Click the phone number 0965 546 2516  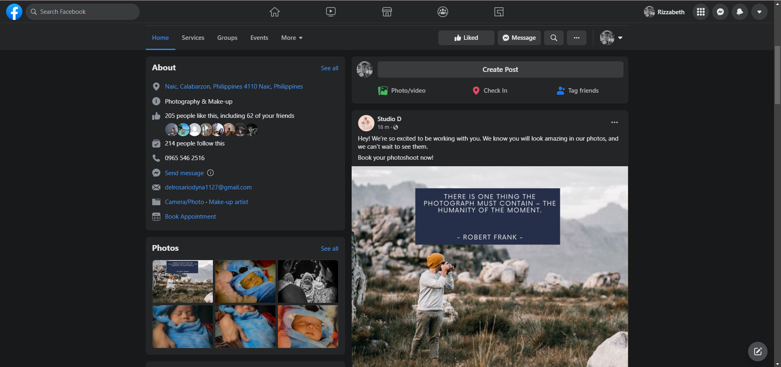(x=185, y=158)
